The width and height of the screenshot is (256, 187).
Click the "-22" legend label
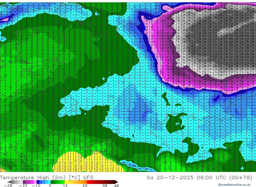coord(23,186)
